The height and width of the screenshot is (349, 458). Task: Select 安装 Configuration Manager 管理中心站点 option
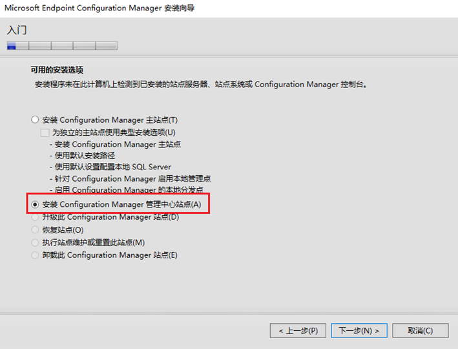pyautogui.click(x=35, y=204)
